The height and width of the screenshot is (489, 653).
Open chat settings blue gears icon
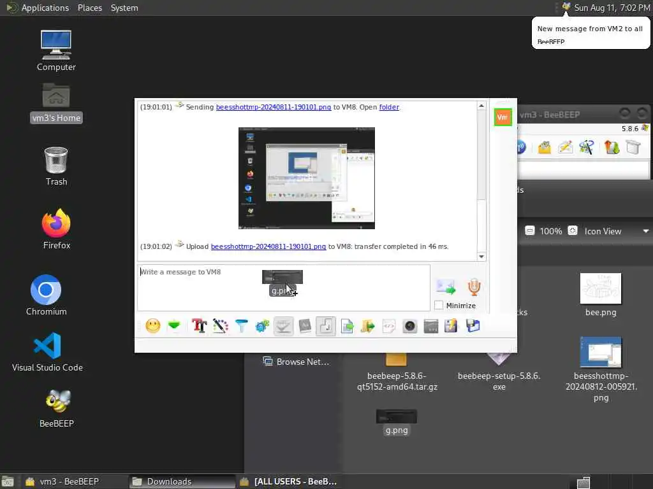pos(262,326)
